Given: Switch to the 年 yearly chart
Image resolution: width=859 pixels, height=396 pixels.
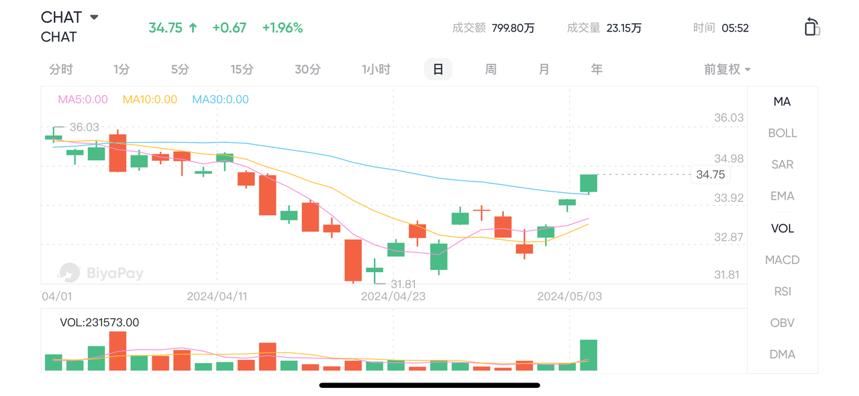Looking at the screenshot, I should click(x=597, y=69).
